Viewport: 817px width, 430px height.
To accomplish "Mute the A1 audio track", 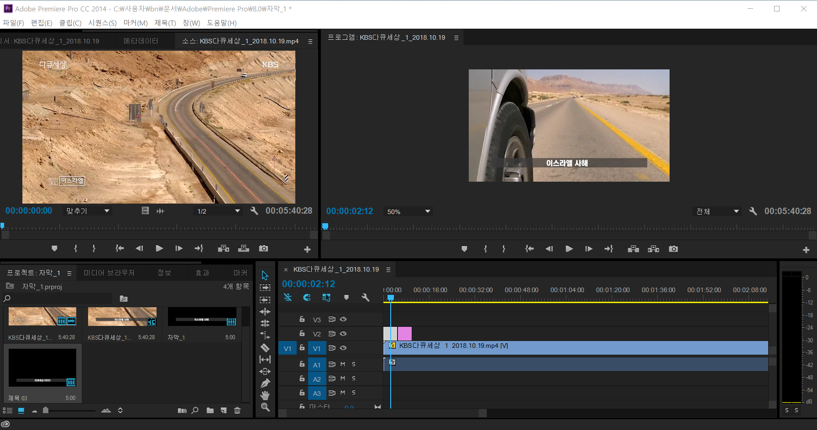I will coord(343,364).
